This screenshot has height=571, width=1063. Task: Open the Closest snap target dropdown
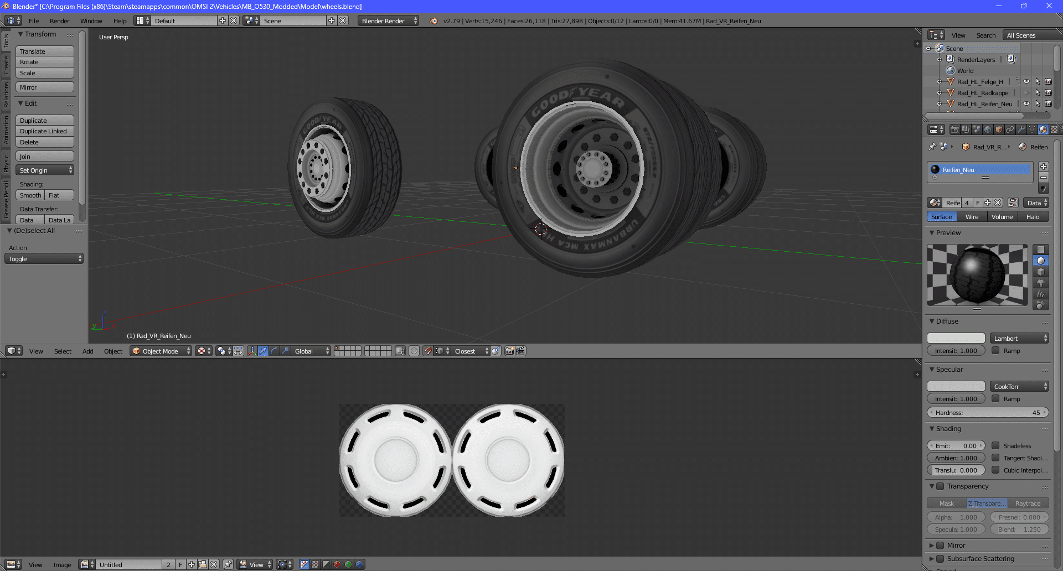471,351
